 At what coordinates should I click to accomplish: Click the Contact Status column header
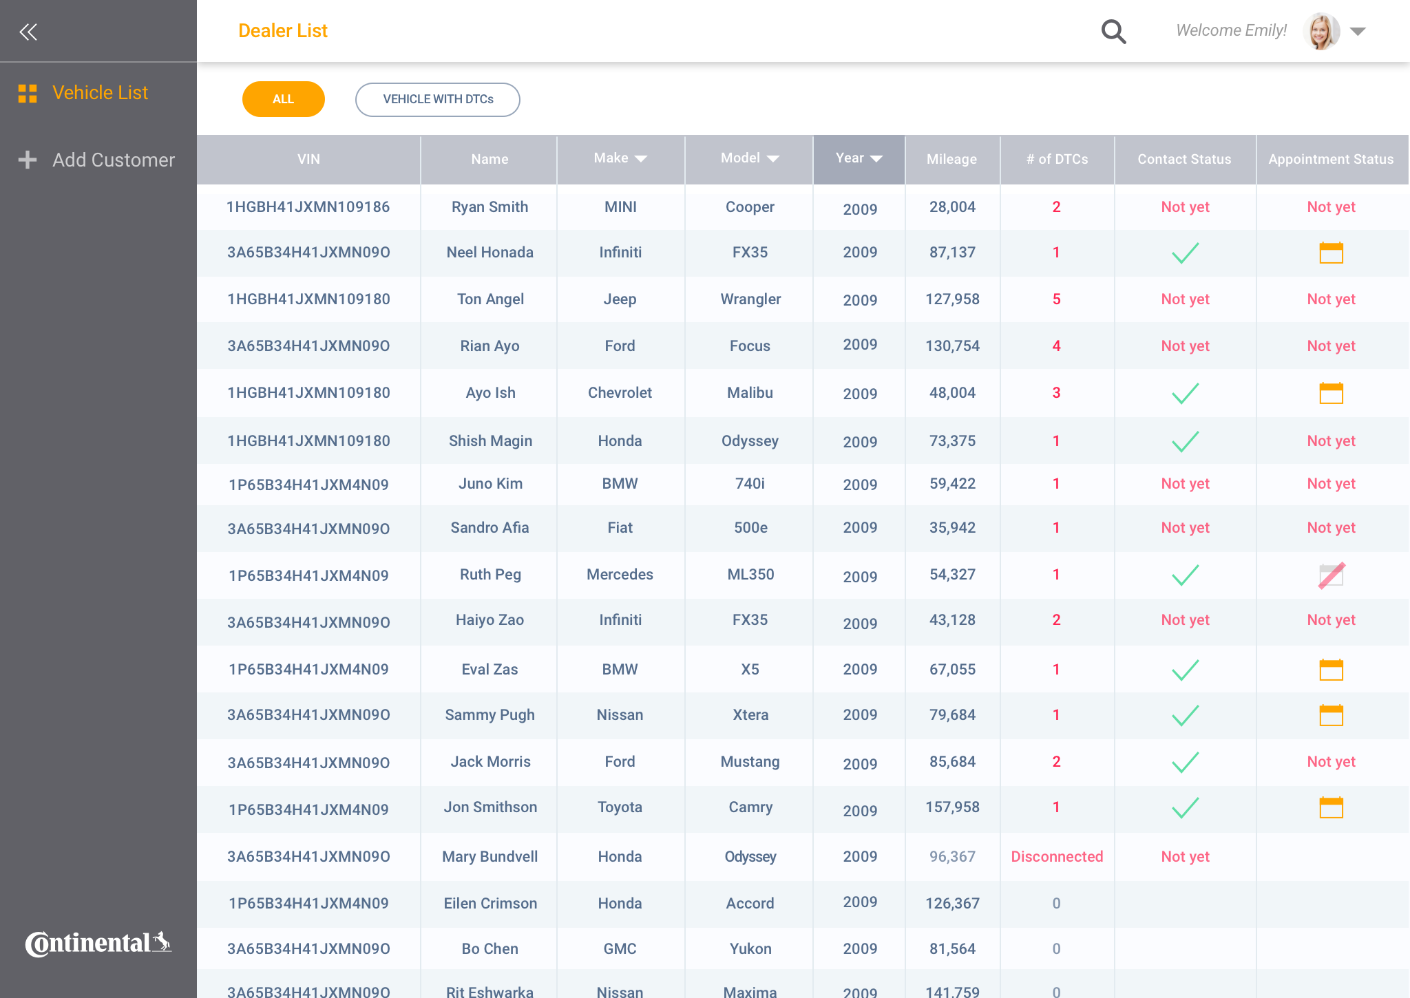tap(1185, 159)
